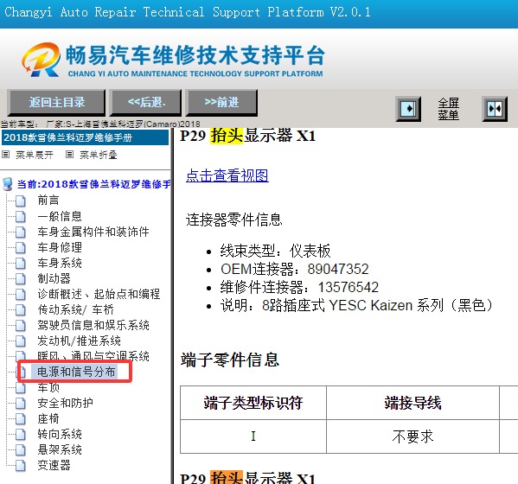
Task: Collapse all menus with 菜单折叠
Action: click(98, 155)
